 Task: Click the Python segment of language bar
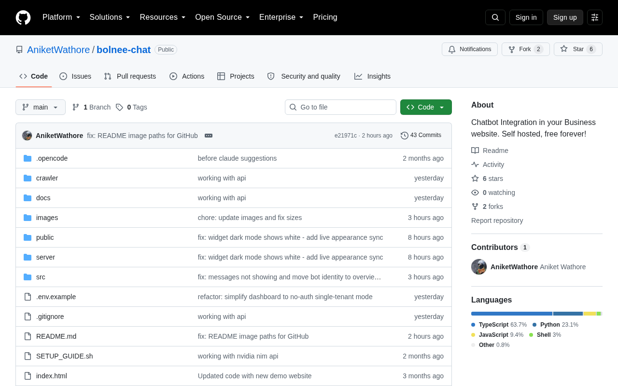pyautogui.click(x=568, y=314)
